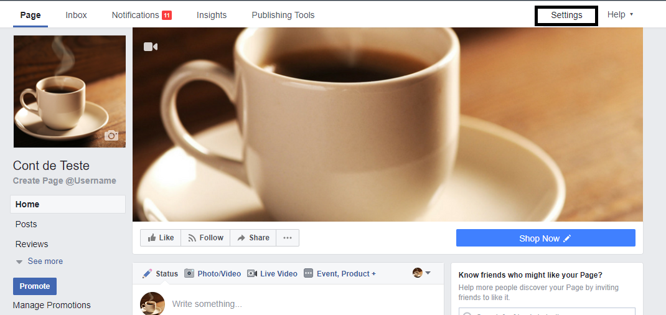Click the Like button under cover
The height and width of the screenshot is (315, 666).
(161, 238)
